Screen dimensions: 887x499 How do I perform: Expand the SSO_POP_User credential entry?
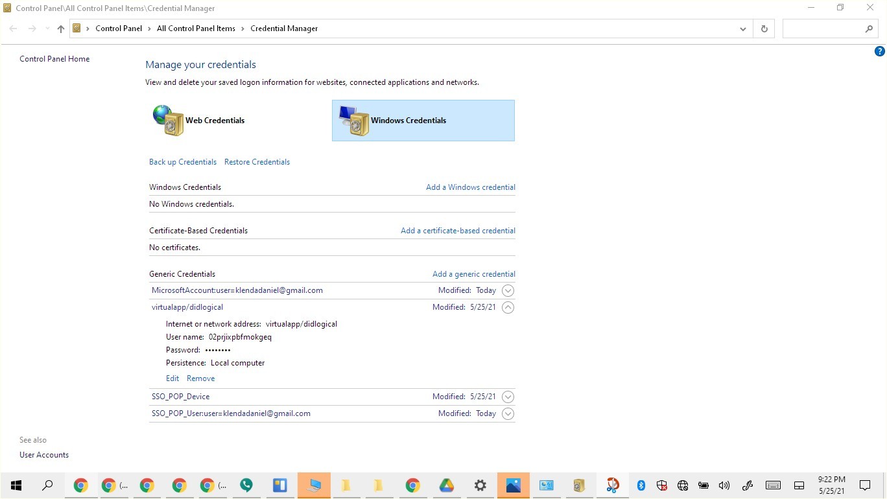click(508, 413)
